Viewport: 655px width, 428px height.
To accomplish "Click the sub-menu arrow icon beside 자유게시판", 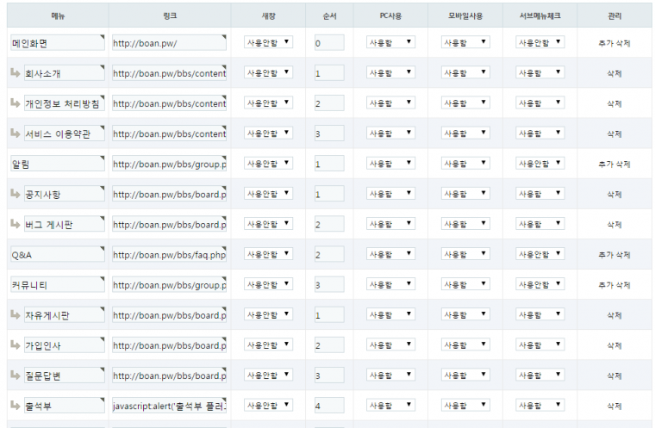I will (x=16, y=314).
